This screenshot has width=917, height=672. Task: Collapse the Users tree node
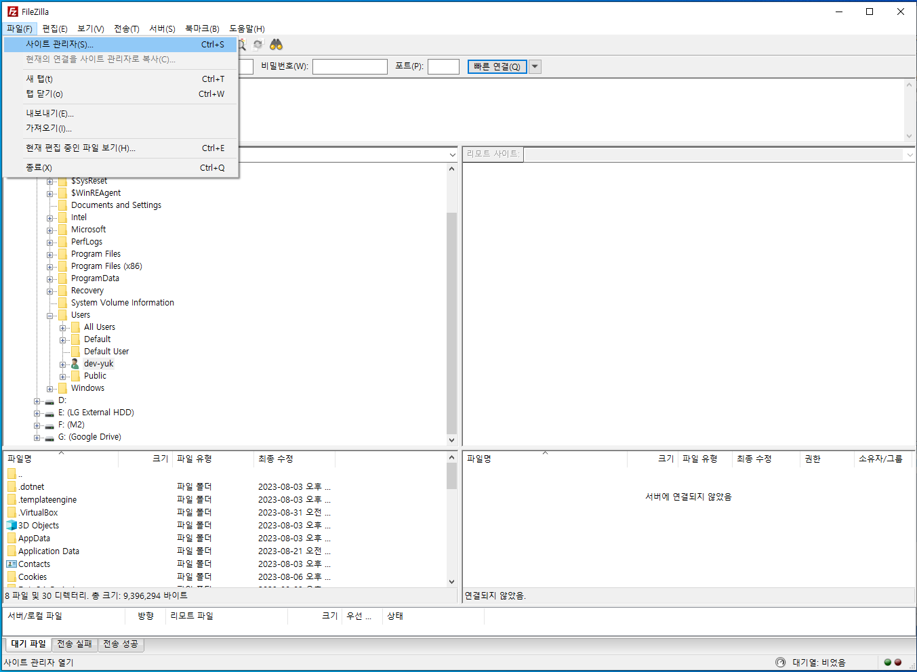pyautogui.click(x=49, y=316)
